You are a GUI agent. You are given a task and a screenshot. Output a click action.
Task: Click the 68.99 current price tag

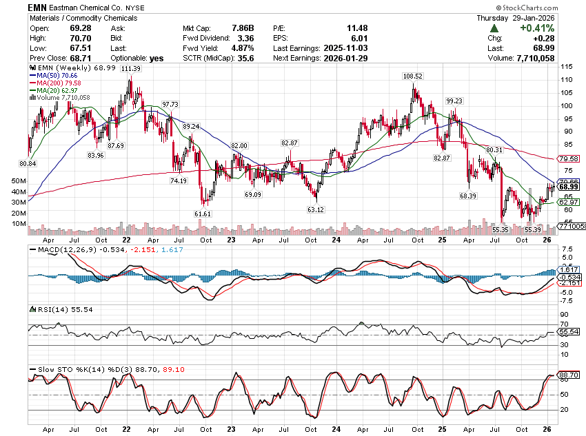point(568,187)
